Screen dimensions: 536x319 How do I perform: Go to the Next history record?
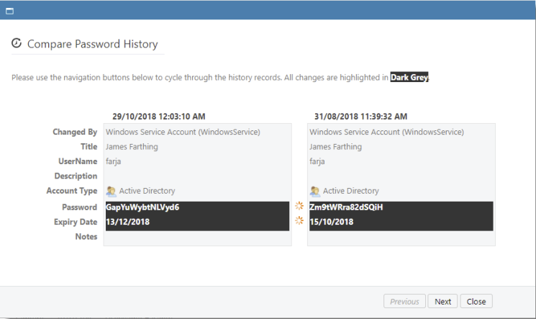(442, 301)
